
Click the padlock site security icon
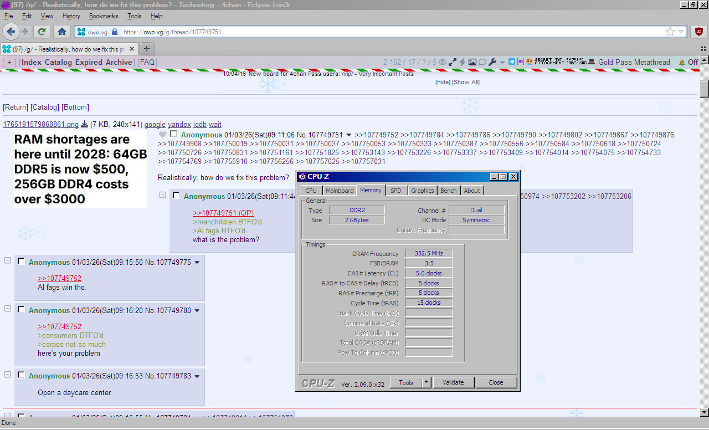coord(115,32)
